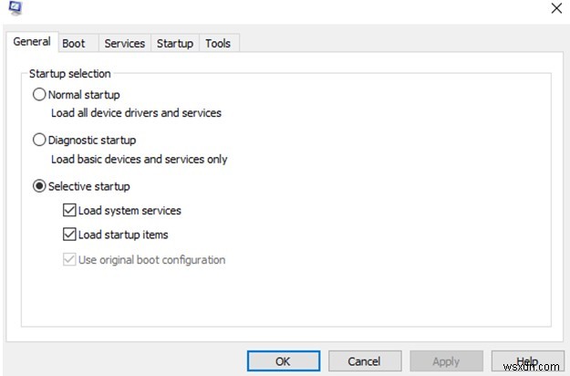Open the Boot tab

click(74, 43)
